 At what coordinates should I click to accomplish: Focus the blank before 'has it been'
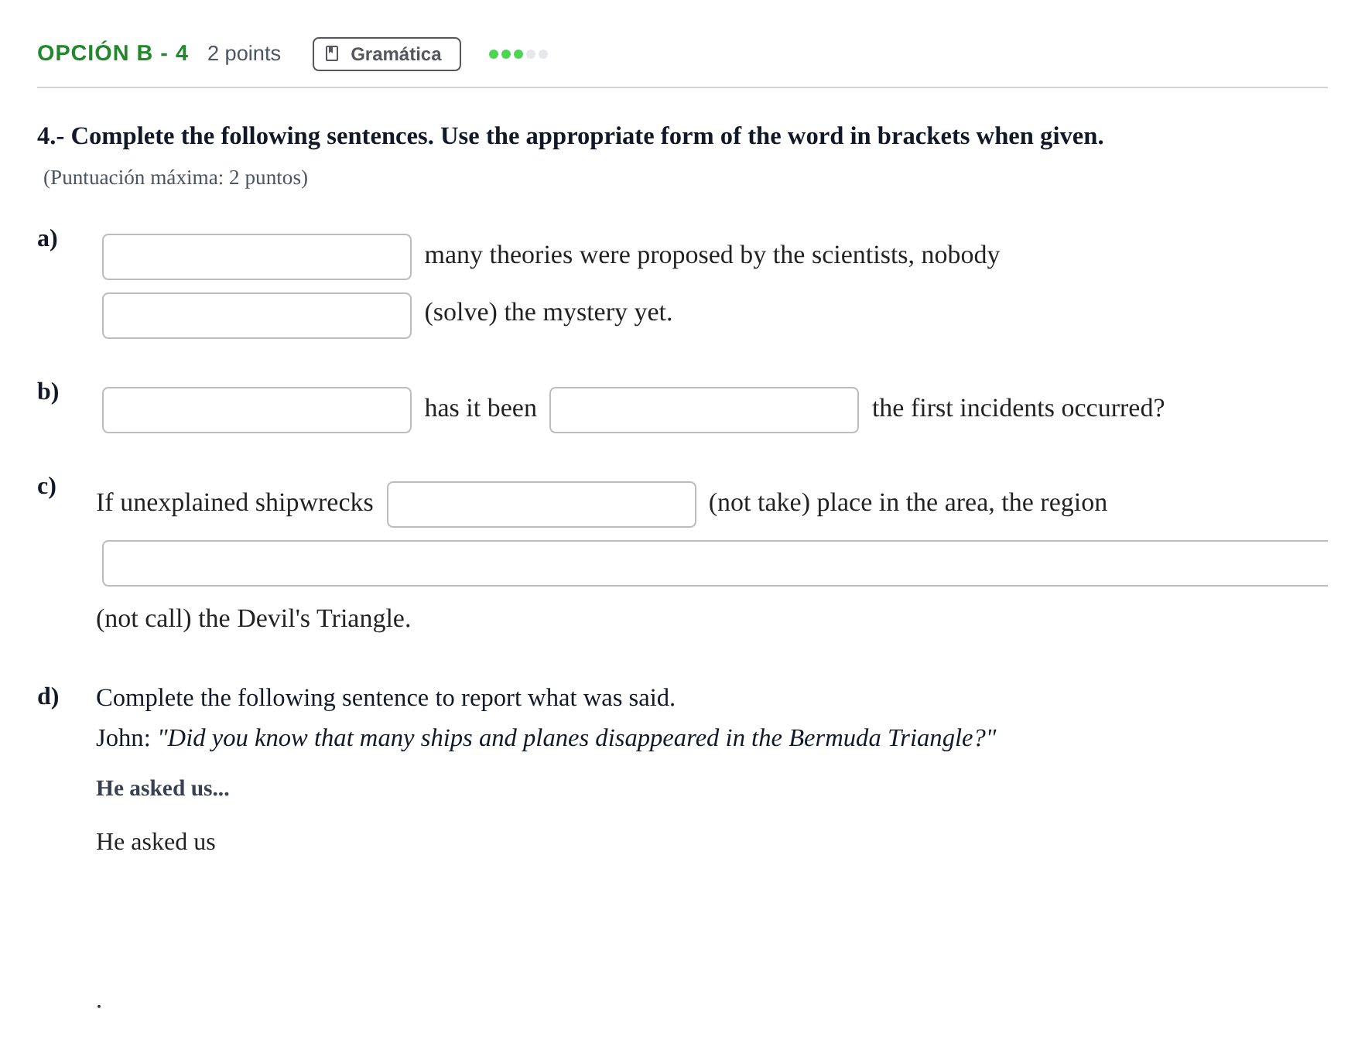pos(257,410)
